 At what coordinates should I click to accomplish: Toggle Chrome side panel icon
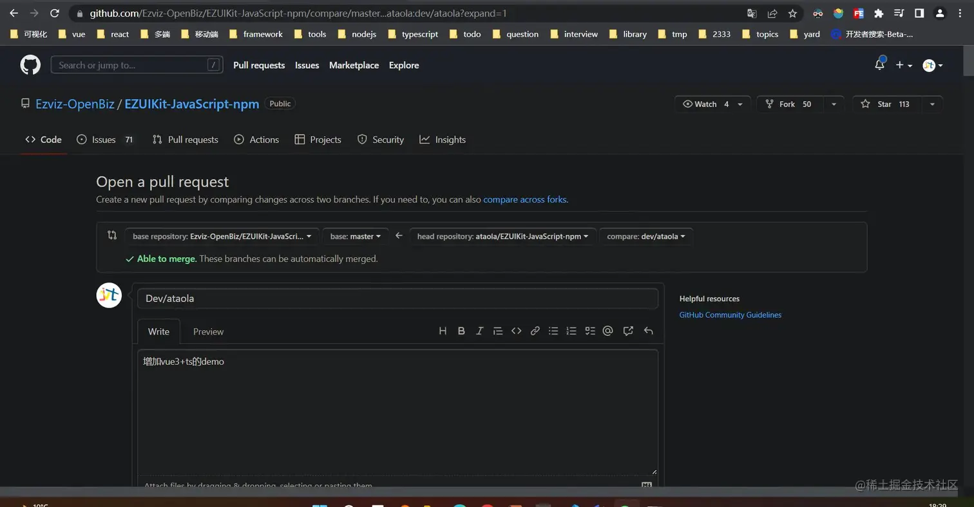pyautogui.click(x=919, y=14)
